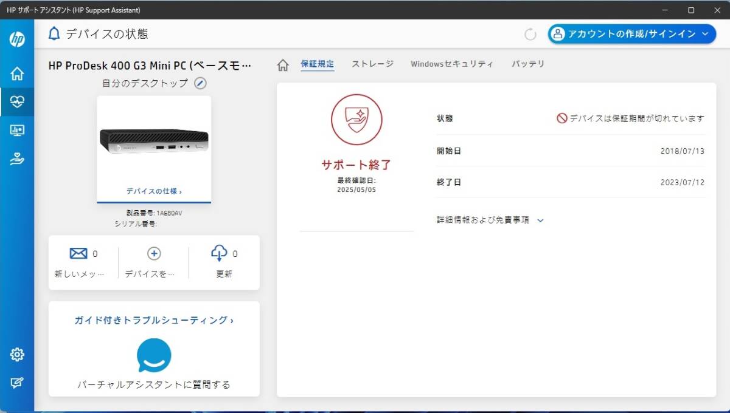Click the virtual assistant chat bubble icon
The height and width of the screenshot is (413, 730).
(x=154, y=355)
